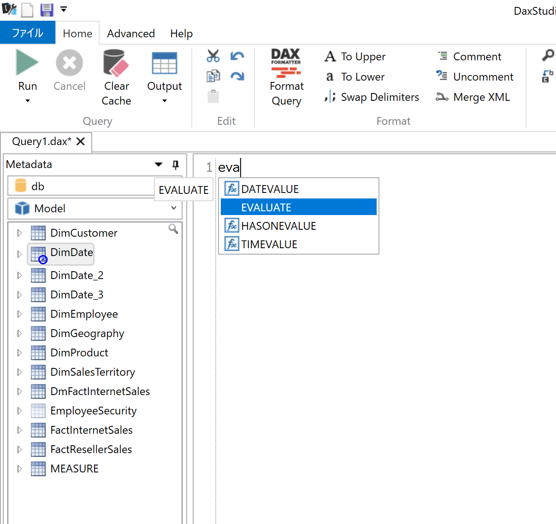Open the ファイル file tab
The height and width of the screenshot is (524, 556).
28,33
